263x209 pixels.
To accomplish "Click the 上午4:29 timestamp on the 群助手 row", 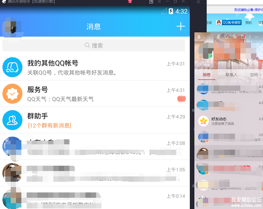I will point(176,117).
